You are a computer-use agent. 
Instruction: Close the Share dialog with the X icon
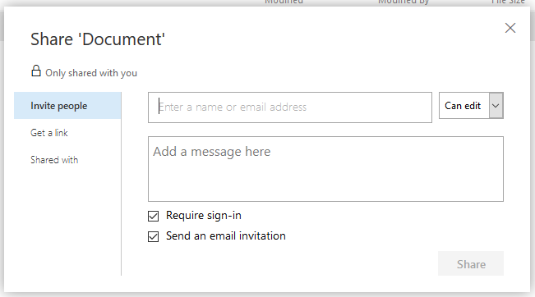point(510,28)
